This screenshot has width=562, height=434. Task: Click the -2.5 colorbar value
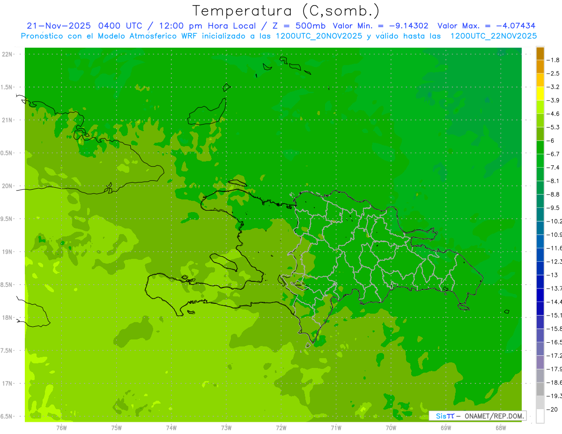click(553, 74)
